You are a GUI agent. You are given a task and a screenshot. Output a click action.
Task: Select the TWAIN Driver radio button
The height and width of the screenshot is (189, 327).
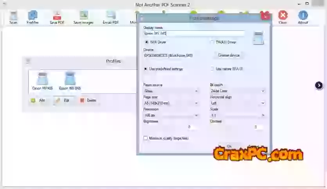[x=212, y=42]
